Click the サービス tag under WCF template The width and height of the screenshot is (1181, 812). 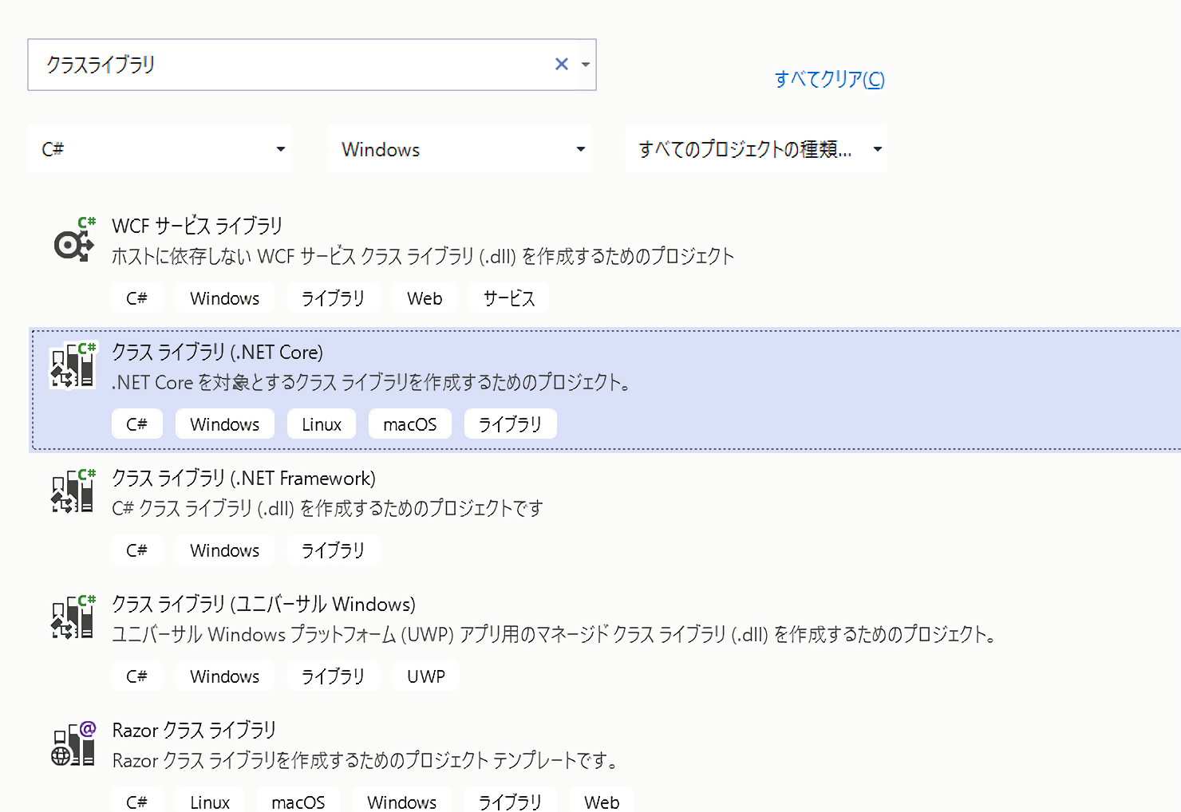[508, 298]
